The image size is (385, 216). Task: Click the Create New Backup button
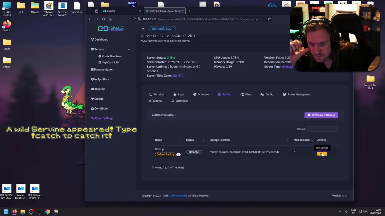[x=321, y=115]
